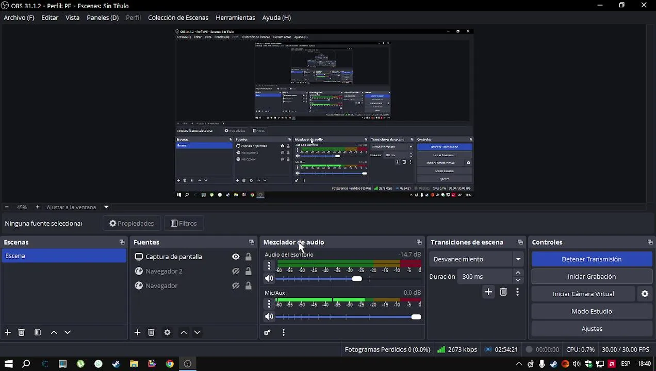Click Detener Transmisión to stop streaming
Image resolution: width=656 pixels, height=371 pixels.
592,259
